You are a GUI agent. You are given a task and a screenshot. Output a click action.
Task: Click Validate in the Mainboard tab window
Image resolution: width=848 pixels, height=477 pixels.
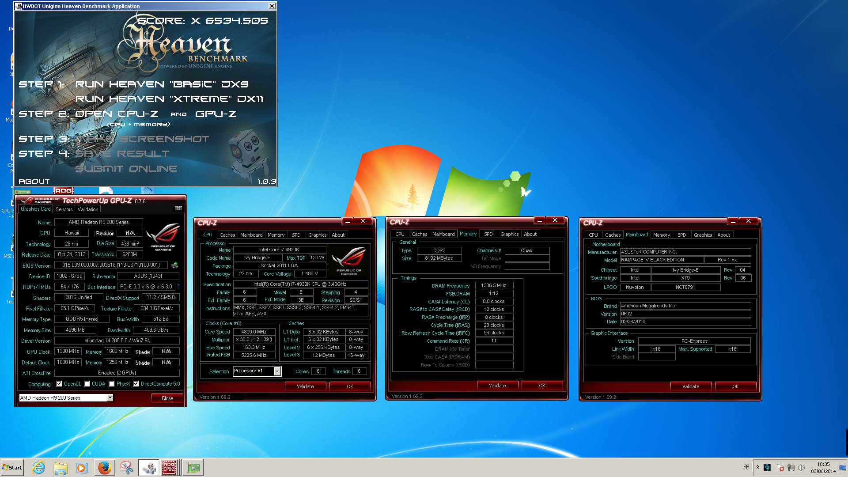(691, 386)
